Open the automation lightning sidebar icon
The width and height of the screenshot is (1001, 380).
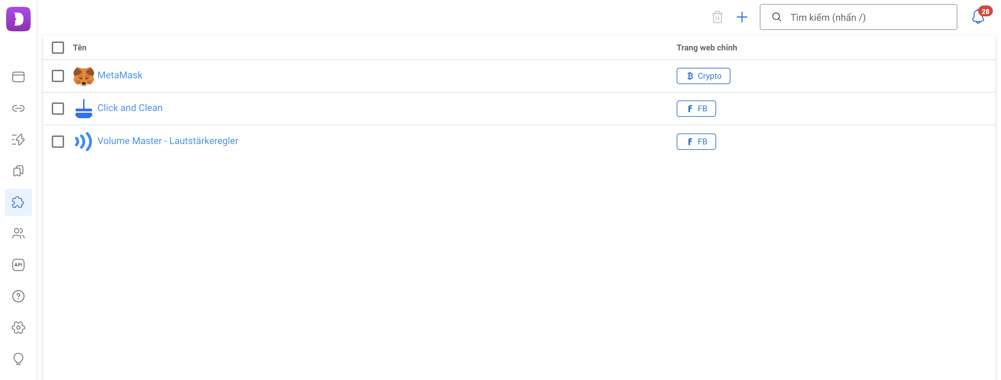coord(18,140)
